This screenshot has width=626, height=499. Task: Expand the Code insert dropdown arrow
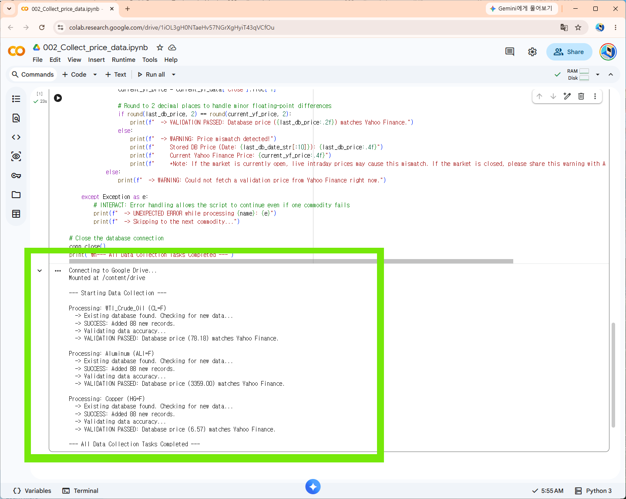click(x=95, y=74)
